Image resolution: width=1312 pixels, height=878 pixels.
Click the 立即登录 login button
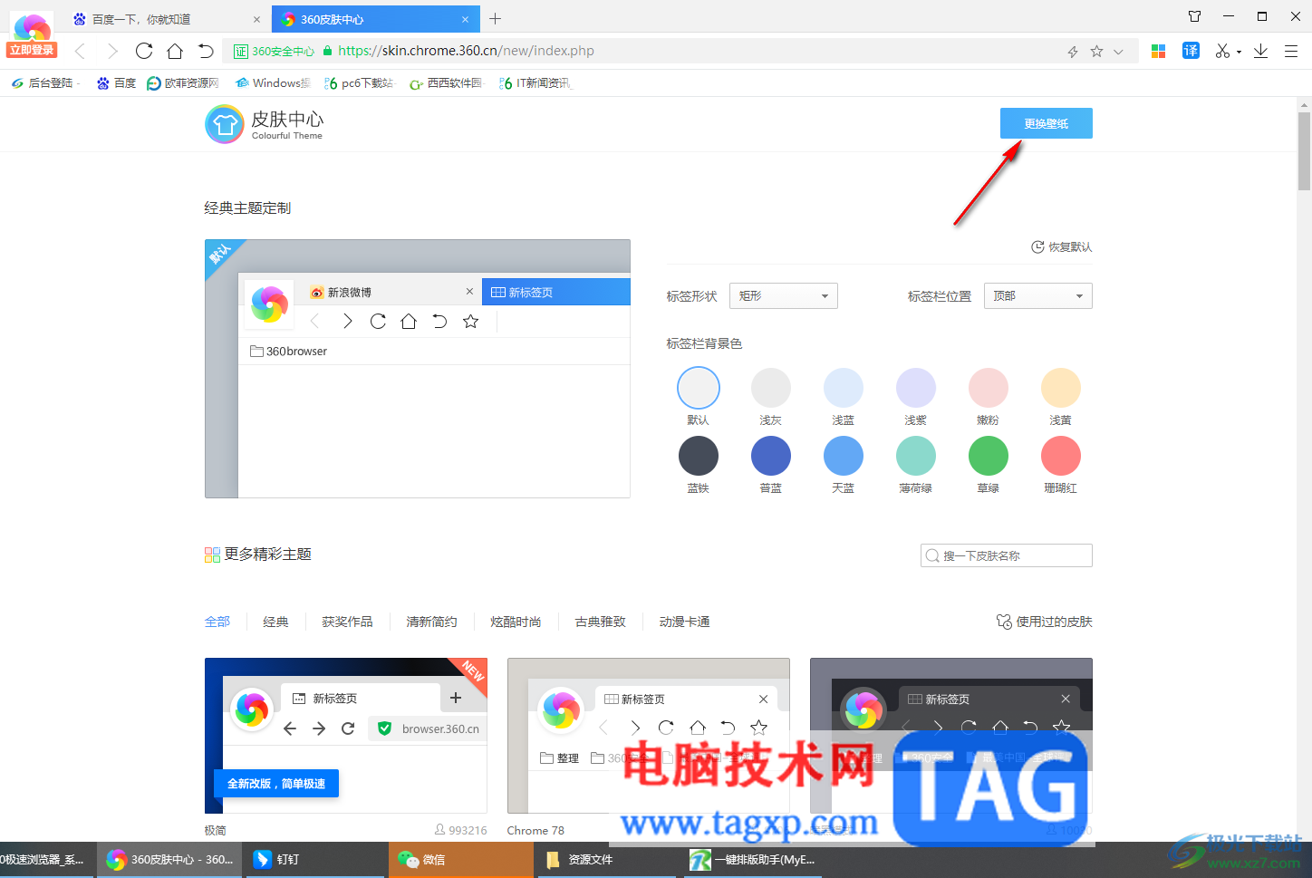[x=32, y=51]
